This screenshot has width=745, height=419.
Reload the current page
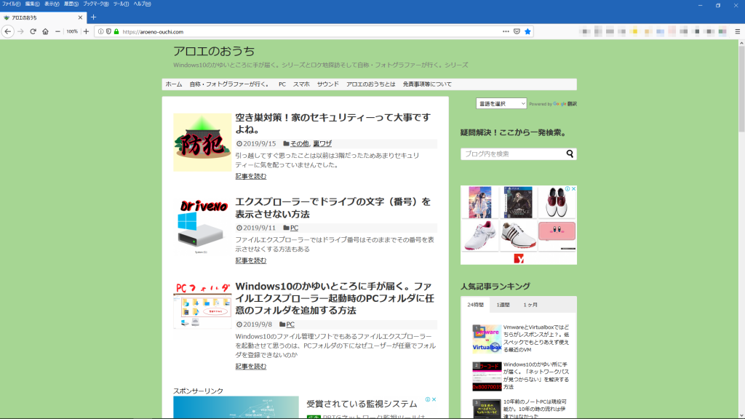(33, 32)
